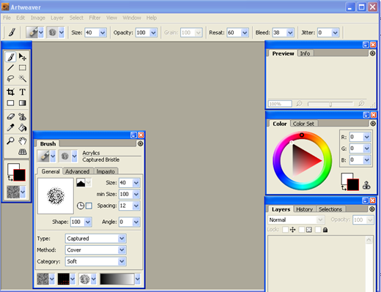Expand Size dropdown in top options bar
Screen dimensions: 381x292
[x=103, y=32]
